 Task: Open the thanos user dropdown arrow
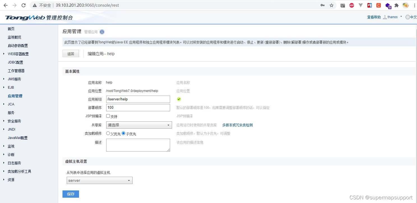401,16
